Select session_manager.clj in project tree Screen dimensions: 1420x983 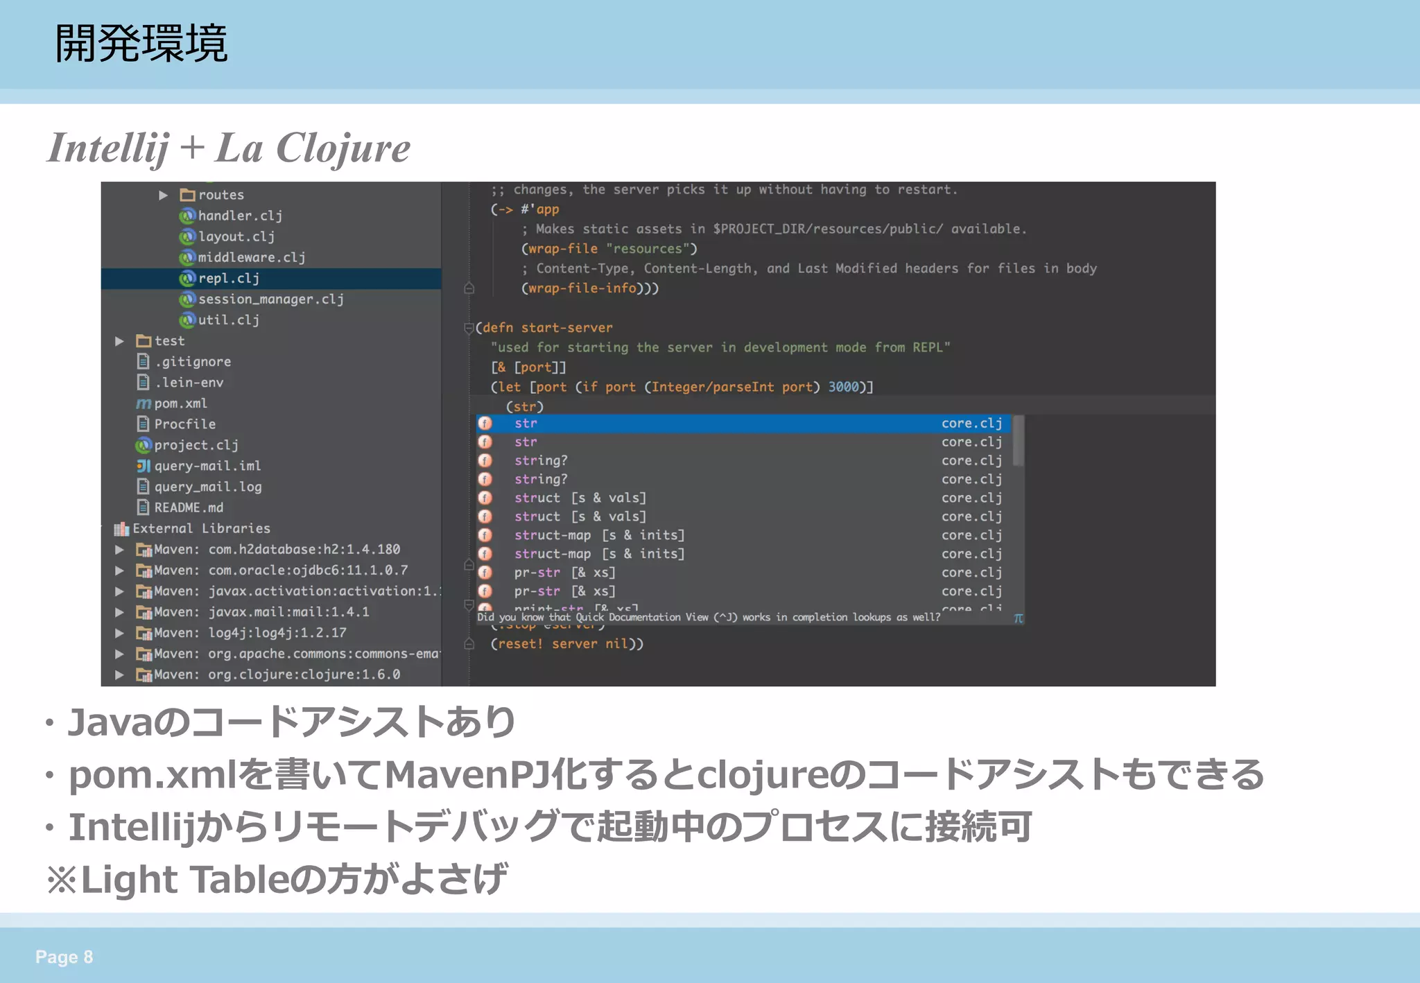pos(271,299)
